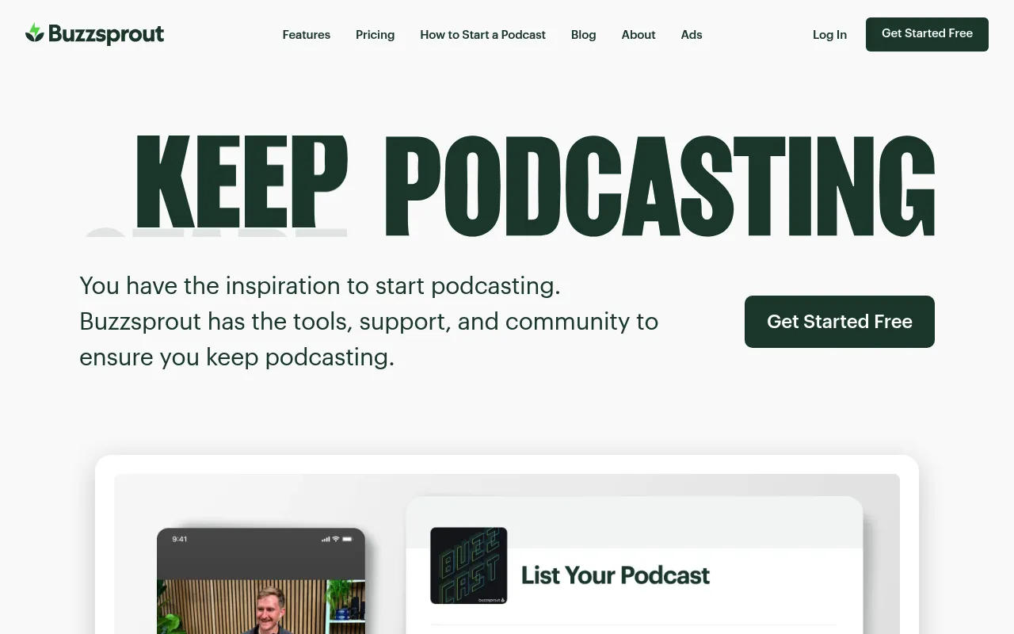1014x634 pixels.
Task: Click the phone video of smiling man
Action: coord(261,606)
